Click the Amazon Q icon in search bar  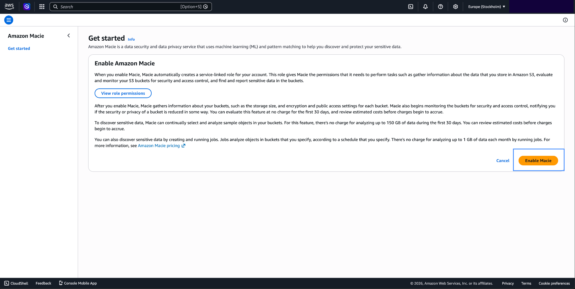click(x=206, y=7)
